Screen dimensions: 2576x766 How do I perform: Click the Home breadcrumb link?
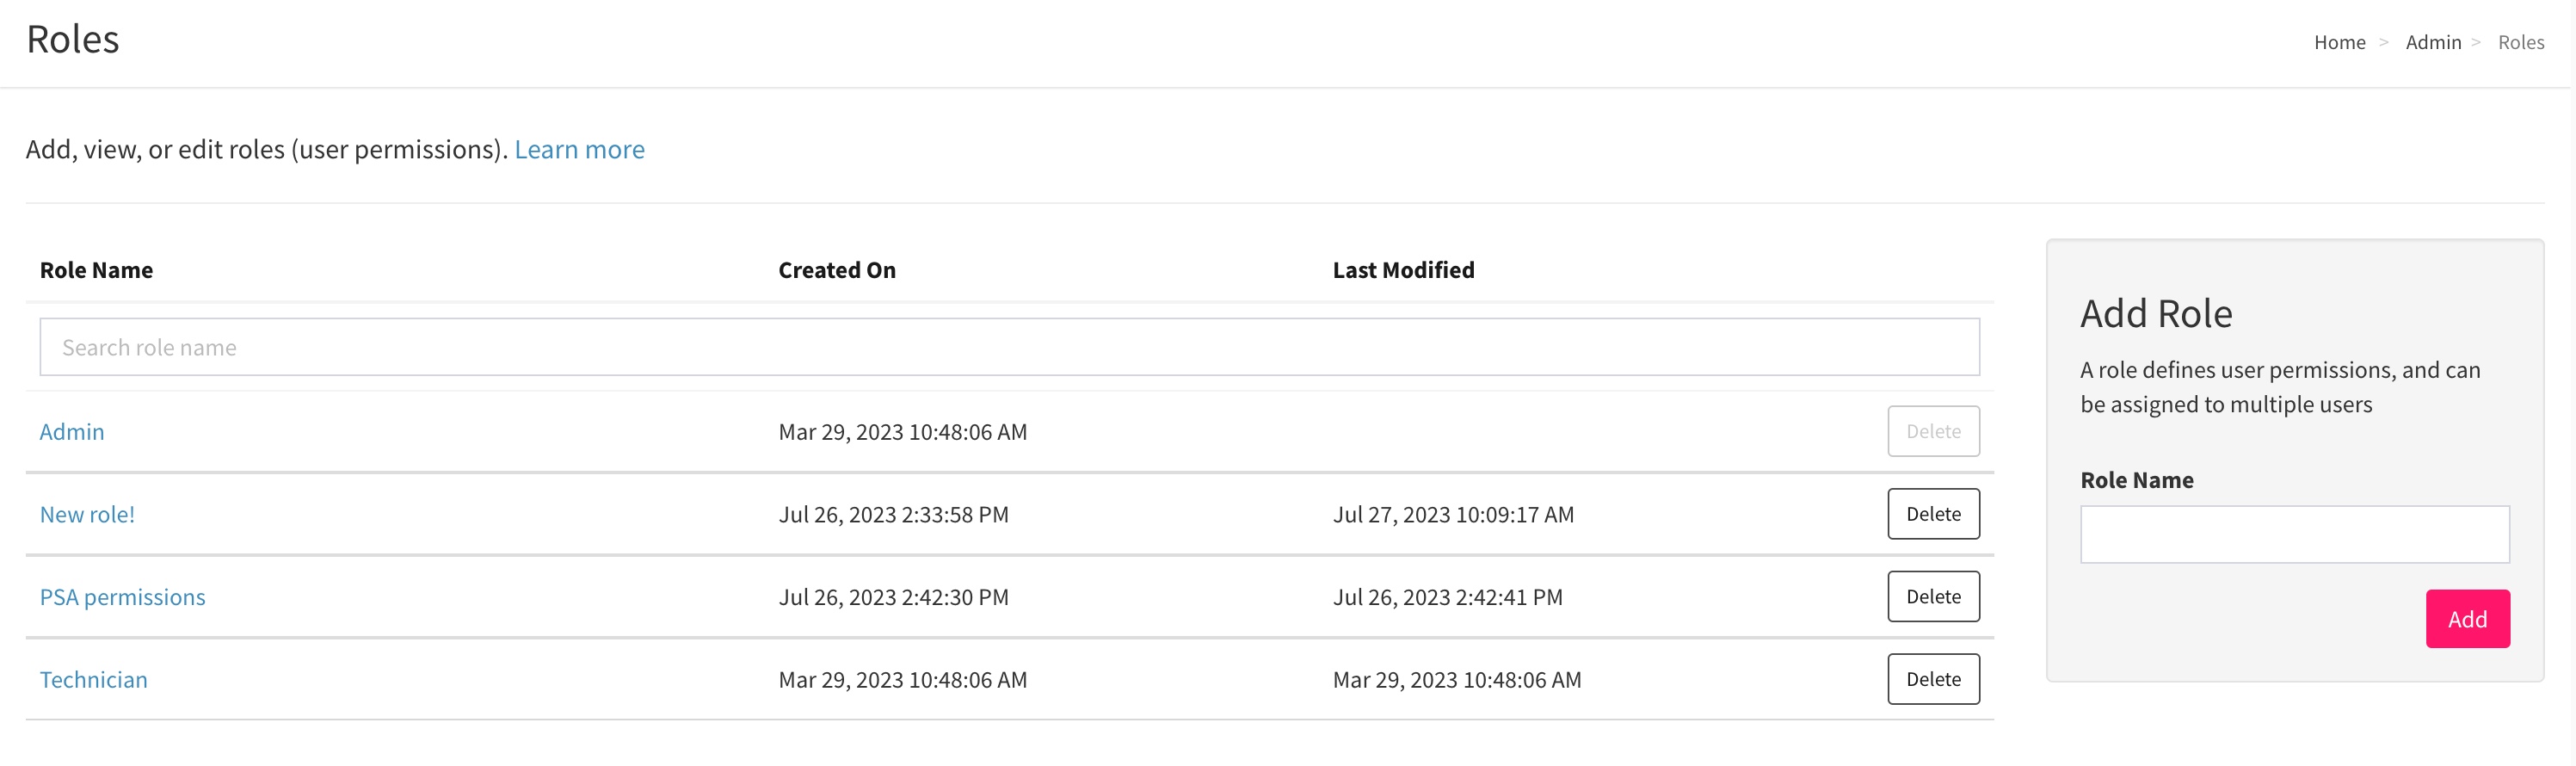(x=2339, y=42)
